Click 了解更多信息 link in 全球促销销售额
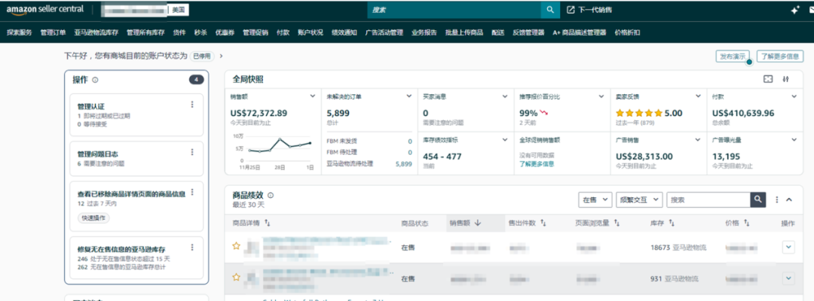Image resolution: width=814 pixels, height=301 pixels. coord(537,164)
